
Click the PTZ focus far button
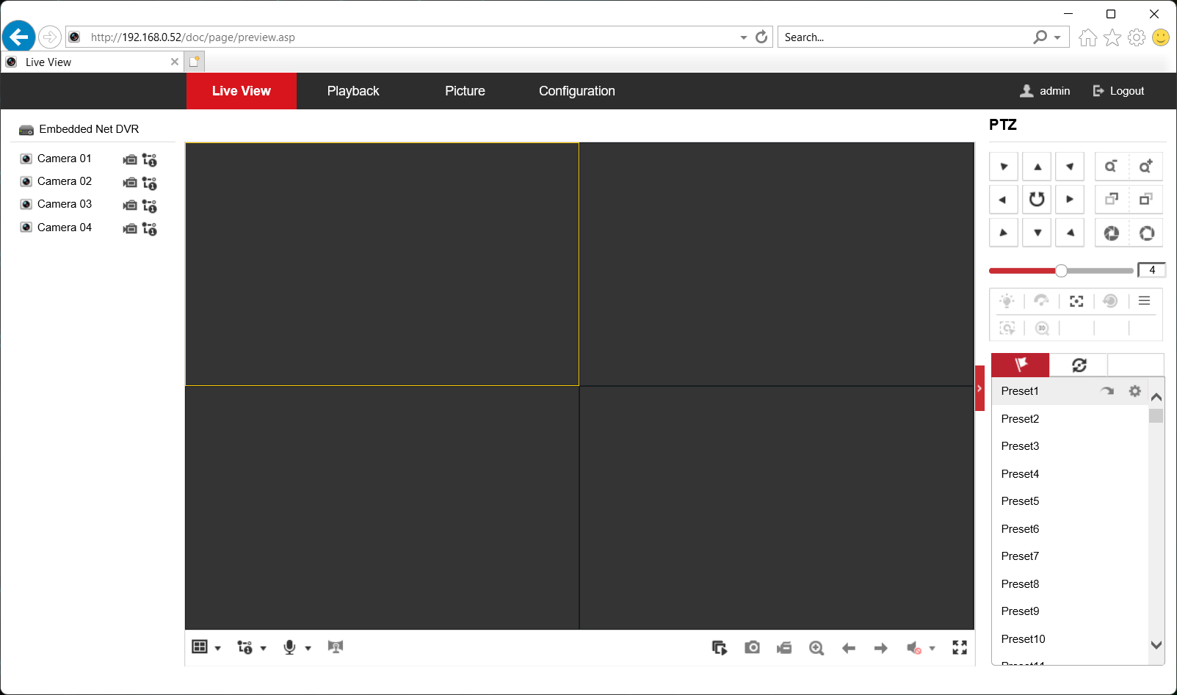tap(1145, 200)
